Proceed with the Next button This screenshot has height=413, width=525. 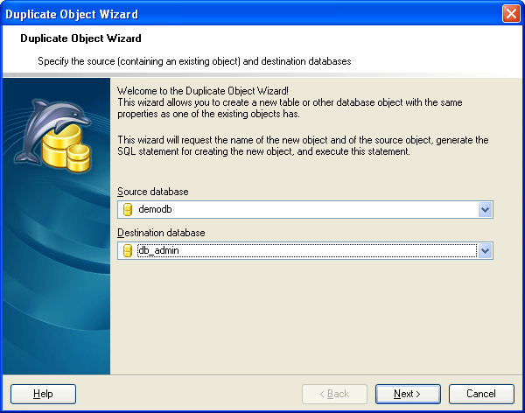point(408,394)
